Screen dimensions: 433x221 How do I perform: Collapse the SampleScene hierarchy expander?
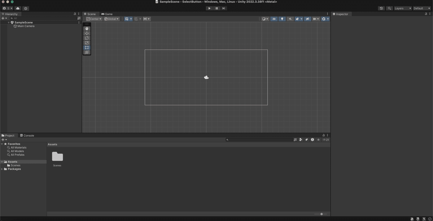pos(8,22)
